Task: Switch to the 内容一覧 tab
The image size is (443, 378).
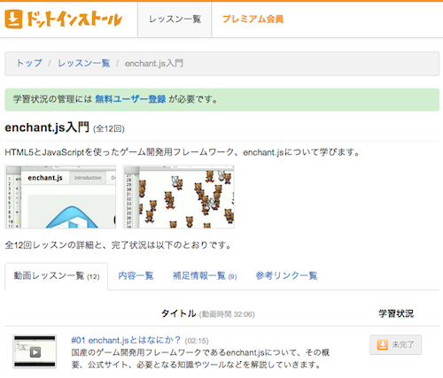Action: [136, 276]
